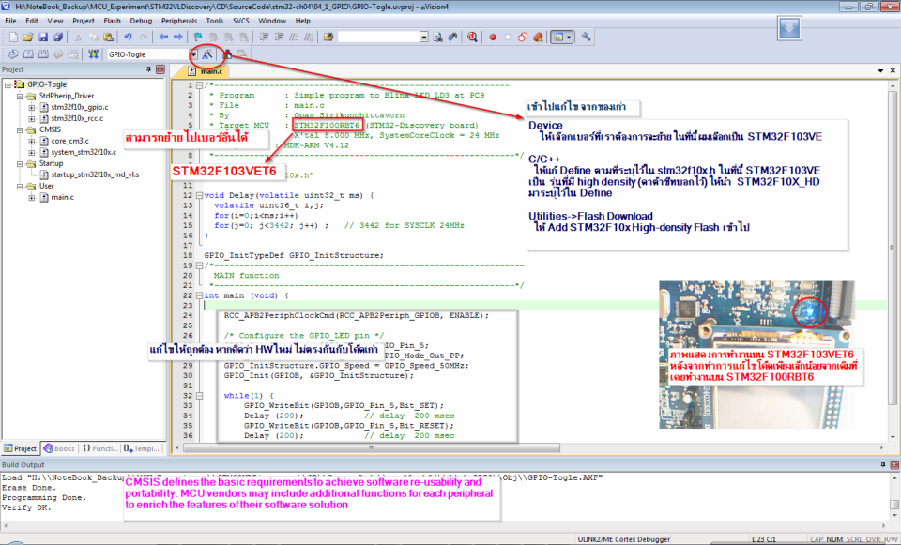This screenshot has width=901, height=545.
Task: Fold the while(1) loop at line 32
Action: pyautogui.click(x=199, y=396)
